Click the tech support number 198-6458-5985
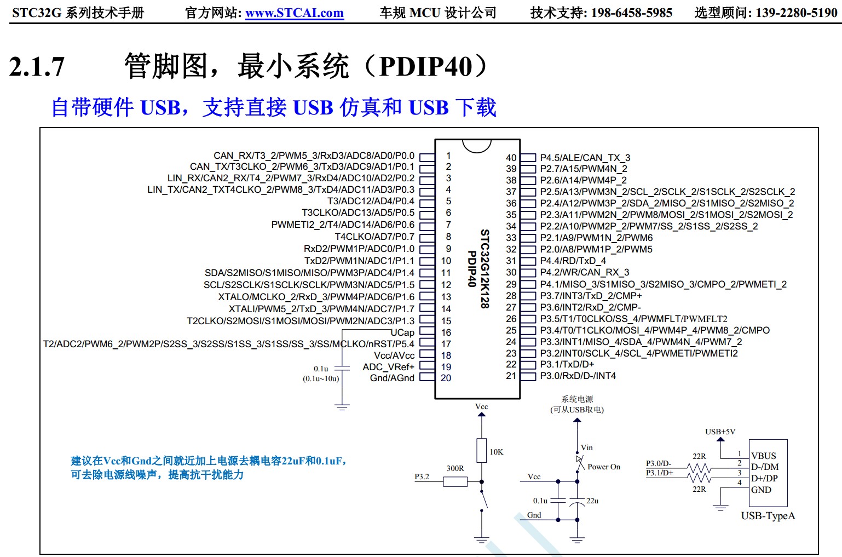Screen dimensions: 842x557 point(631,13)
